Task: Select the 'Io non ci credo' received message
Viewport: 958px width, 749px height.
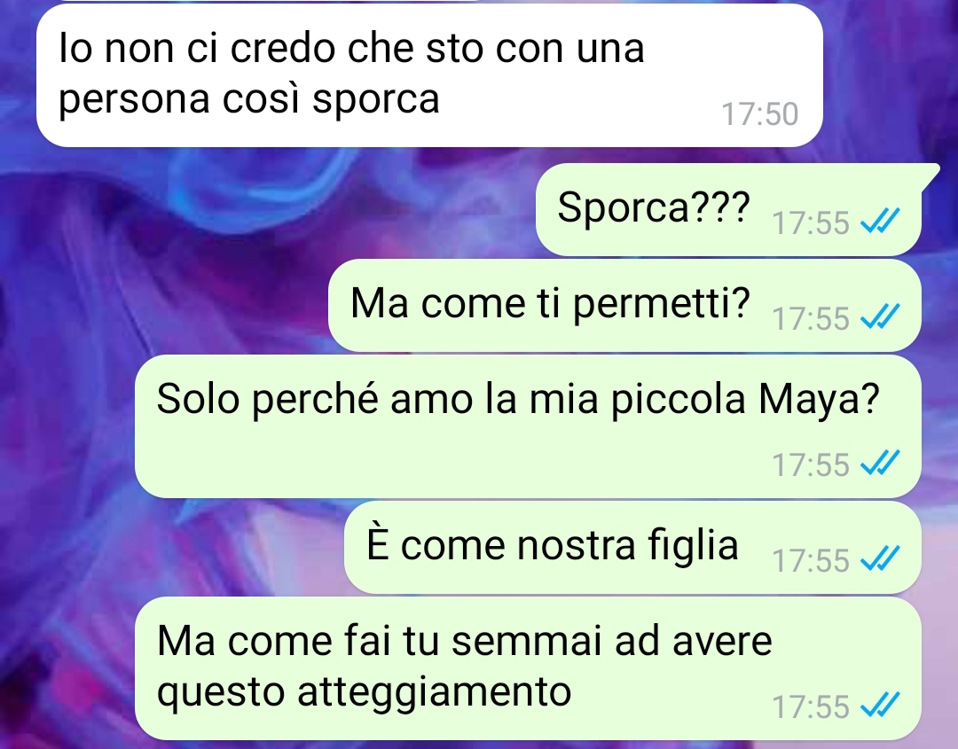Action: [429, 75]
